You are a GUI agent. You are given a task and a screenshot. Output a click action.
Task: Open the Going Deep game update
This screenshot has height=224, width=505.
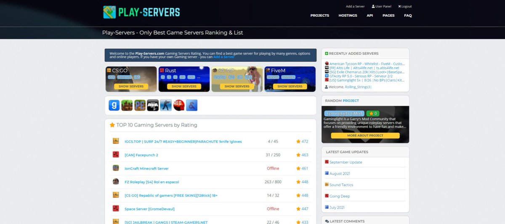[340, 196]
